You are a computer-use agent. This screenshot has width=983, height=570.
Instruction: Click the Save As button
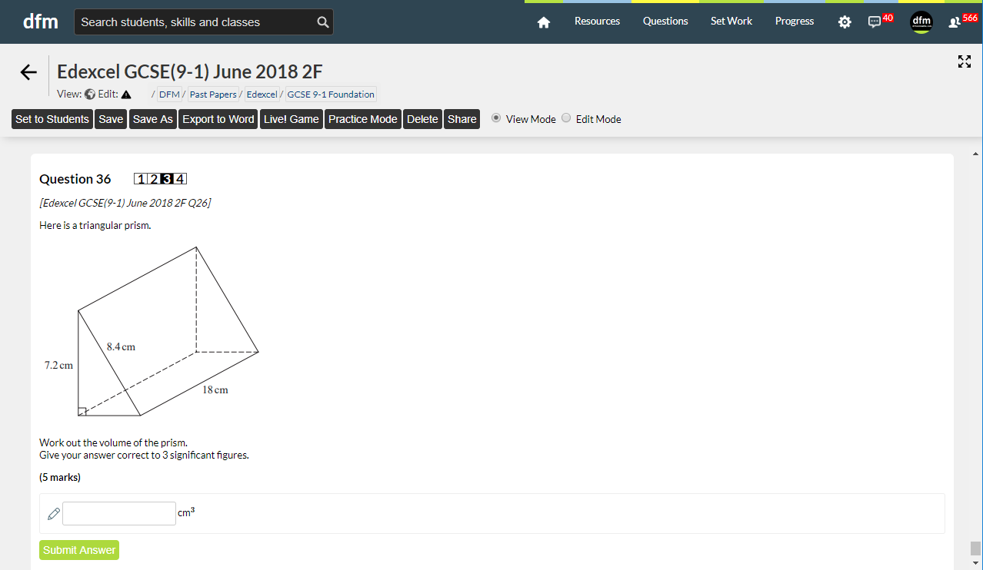click(153, 119)
